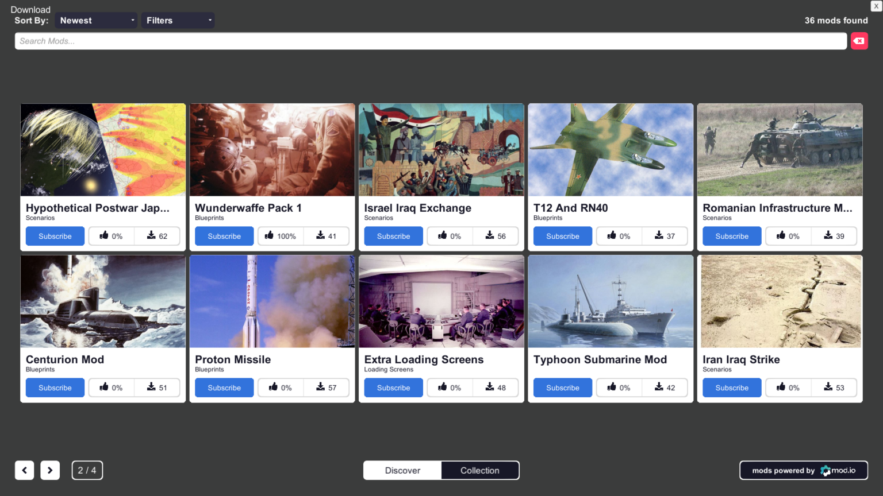The width and height of the screenshot is (883, 496).
Task: Toggle subscription for the Centurion Mod
Action: pyautogui.click(x=55, y=387)
